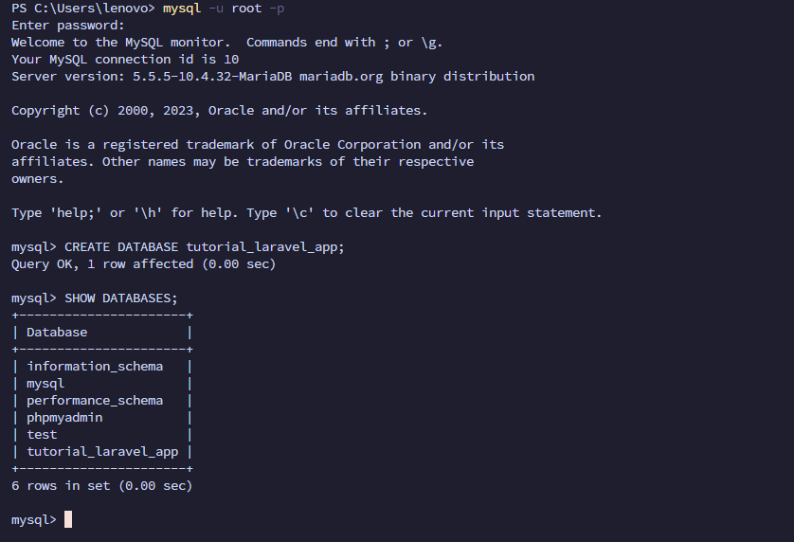Click the Oracle copyright notice line
Screen dimensions: 794x542
[219, 111]
